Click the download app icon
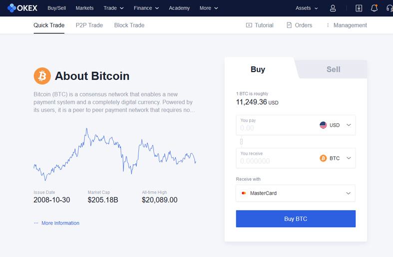Viewport: 393px width, 257px height. click(359, 8)
